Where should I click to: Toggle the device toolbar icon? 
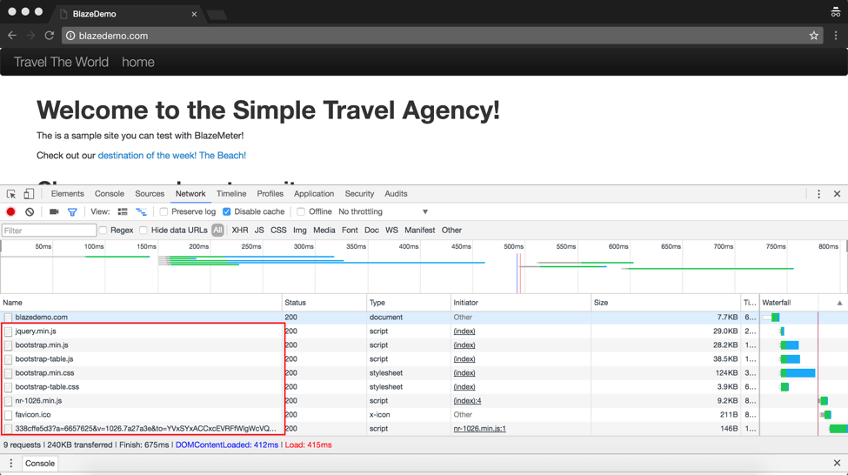click(29, 194)
